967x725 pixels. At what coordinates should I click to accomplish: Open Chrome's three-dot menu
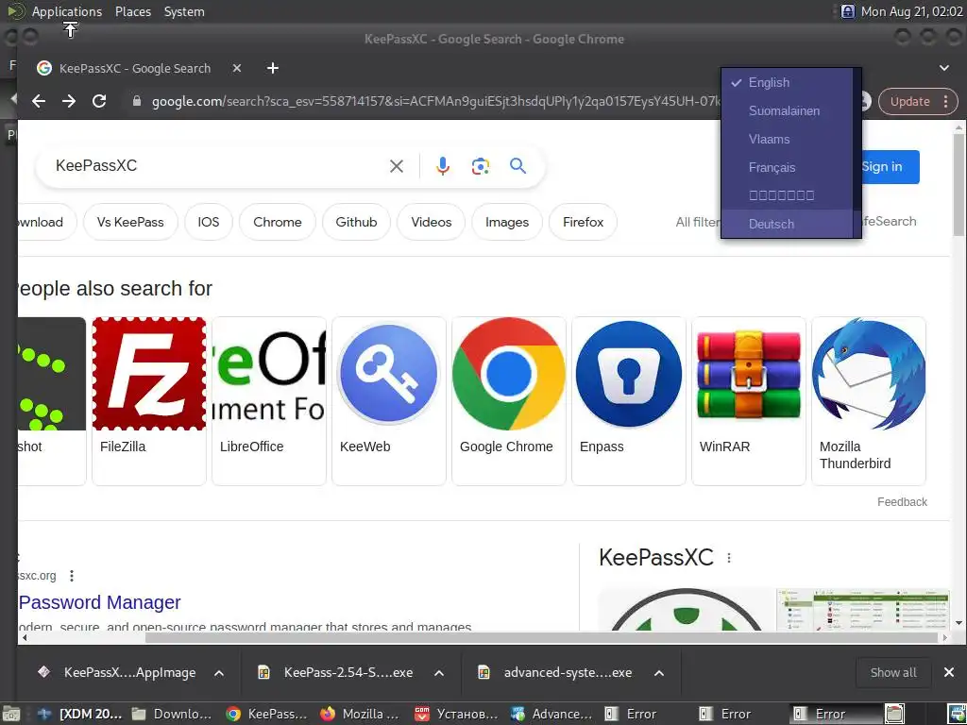(945, 102)
